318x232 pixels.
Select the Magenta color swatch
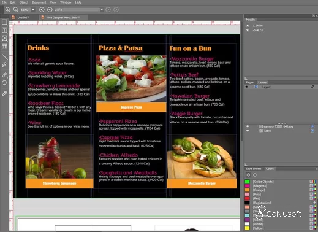(247, 186)
